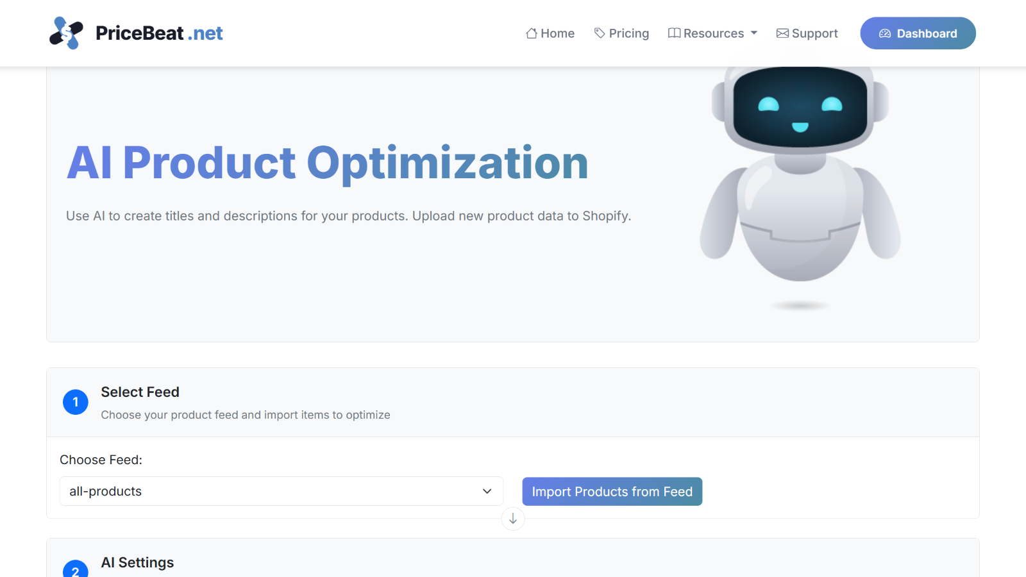Open the Dashboard
This screenshot has height=577, width=1026.
coord(918,33)
